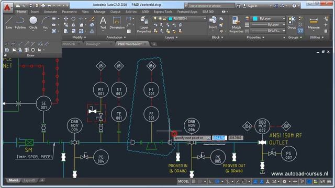The image size is (335, 188).
Task: Click the Copy tool icon
Action: click(x=66, y=25)
